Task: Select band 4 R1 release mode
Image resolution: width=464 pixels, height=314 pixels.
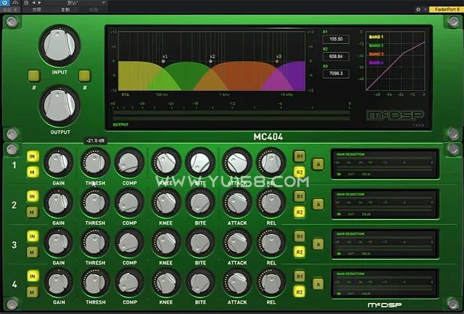Action: pos(300,276)
